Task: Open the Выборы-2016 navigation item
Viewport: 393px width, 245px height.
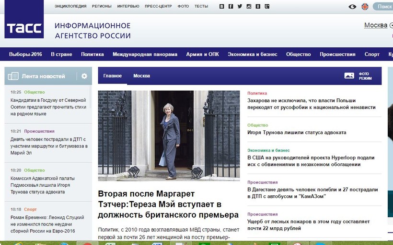Action: coord(25,54)
